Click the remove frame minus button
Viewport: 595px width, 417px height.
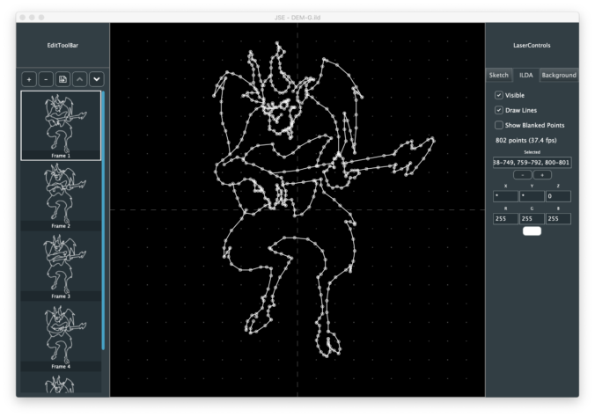coord(46,79)
